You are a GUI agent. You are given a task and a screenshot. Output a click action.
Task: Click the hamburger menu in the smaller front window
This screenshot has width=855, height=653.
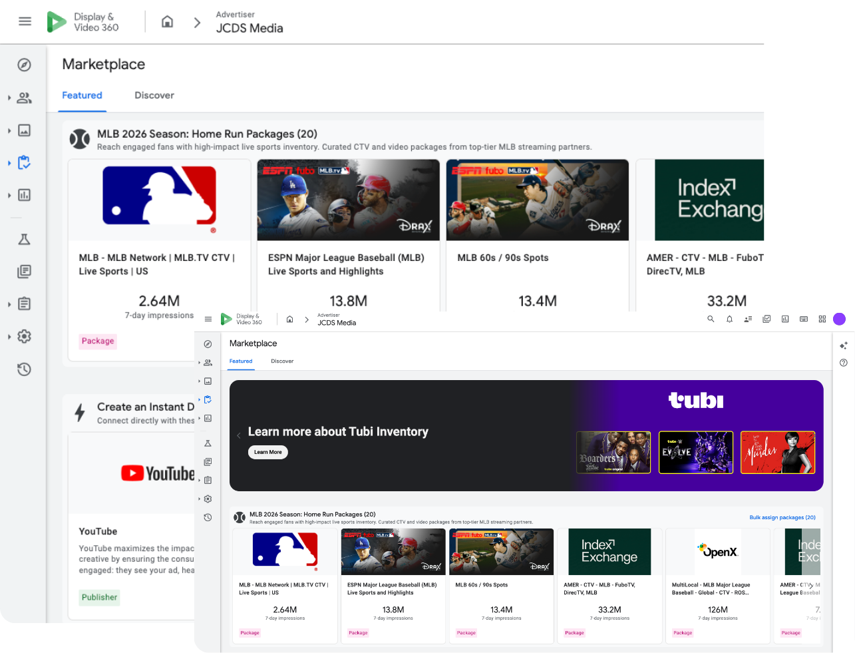208,320
